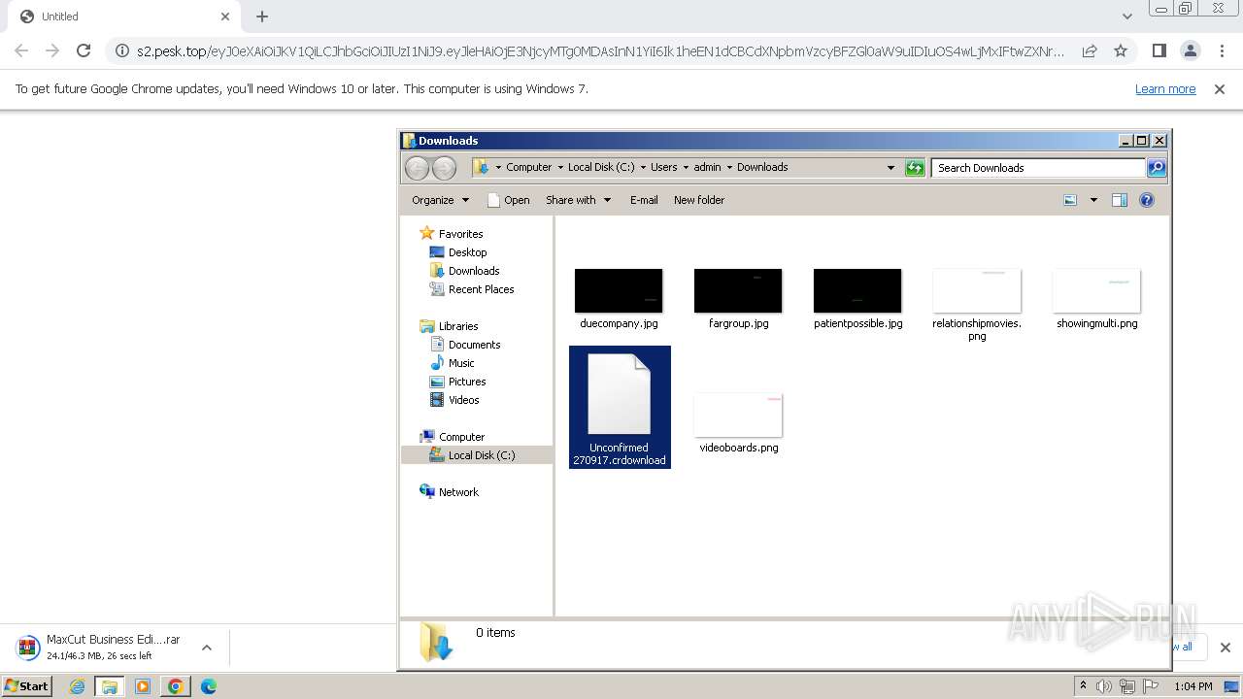Share this page icon in address bar
The width and height of the screenshot is (1243, 699).
pos(1090,50)
